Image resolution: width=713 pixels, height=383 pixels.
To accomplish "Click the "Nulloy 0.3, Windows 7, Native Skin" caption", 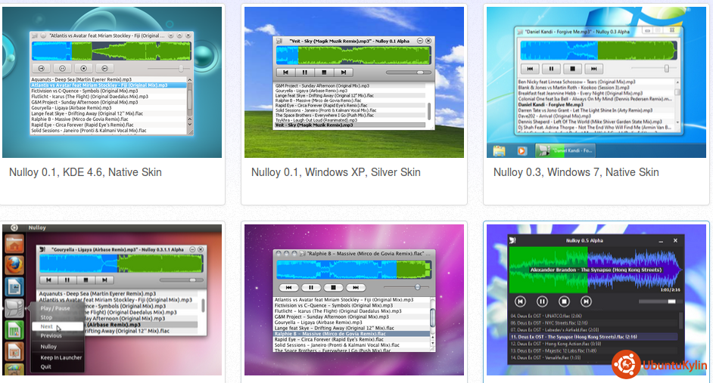I will (x=576, y=172).
